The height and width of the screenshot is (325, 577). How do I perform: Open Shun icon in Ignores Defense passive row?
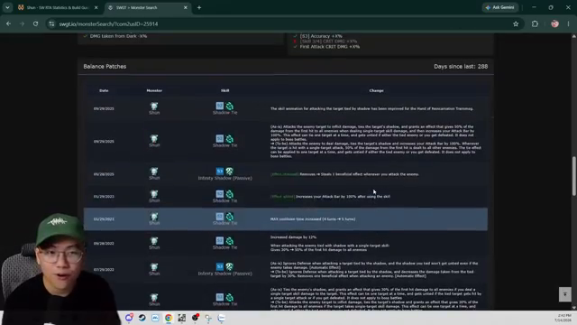click(154, 267)
